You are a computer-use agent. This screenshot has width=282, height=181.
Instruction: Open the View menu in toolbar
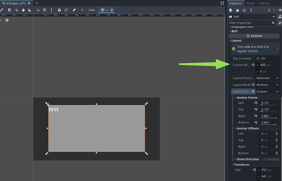click(92, 10)
